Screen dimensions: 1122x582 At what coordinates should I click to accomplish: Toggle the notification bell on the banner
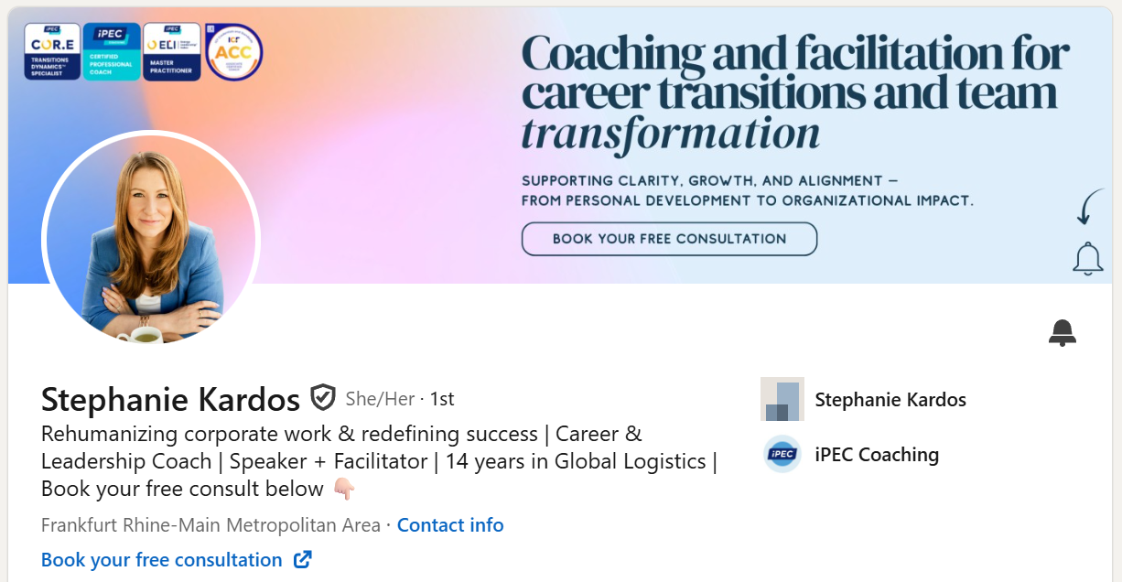pyautogui.click(x=1087, y=258)
